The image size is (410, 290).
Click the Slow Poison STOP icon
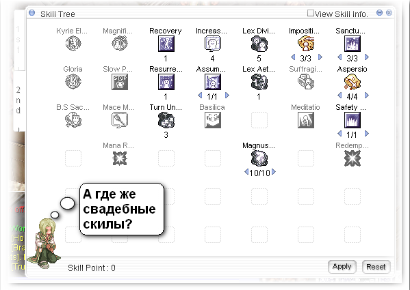point(120,82)
